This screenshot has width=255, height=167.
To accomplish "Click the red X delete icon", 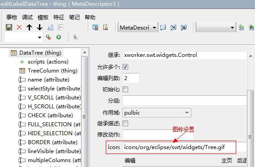I will click(x=19, y=27).
